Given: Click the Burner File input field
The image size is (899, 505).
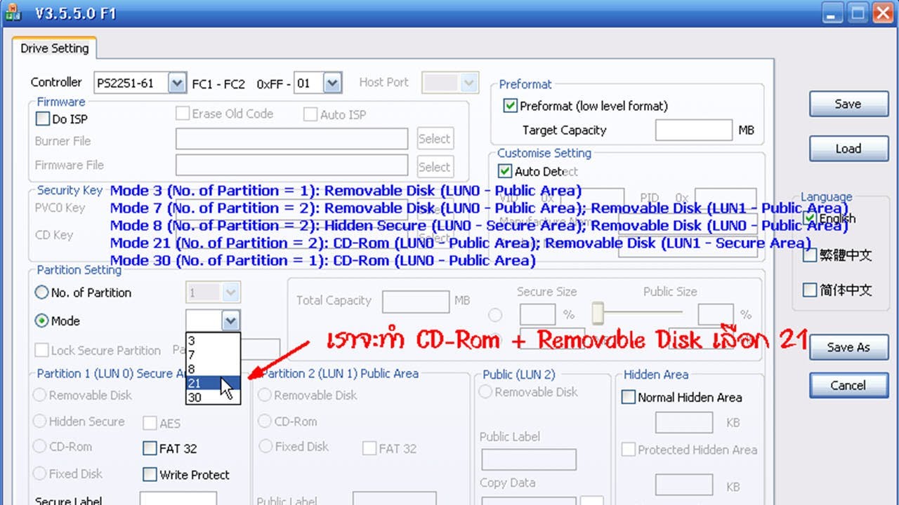Looking at the screenshot, I should (291, 139).
